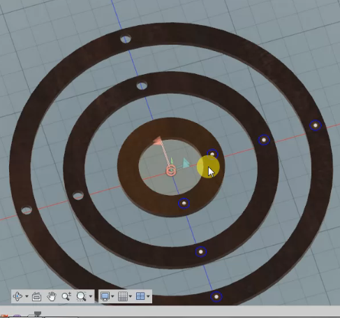Click the salmon arrow manipulator handle
This screenshot has height=318, width=340.
[x=158, y=141]
